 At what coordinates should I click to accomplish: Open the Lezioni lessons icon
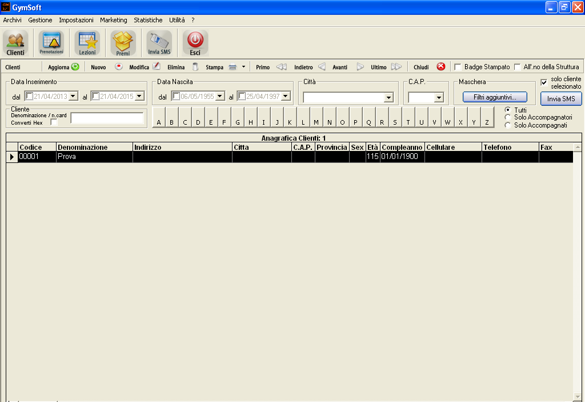[87, 43]
